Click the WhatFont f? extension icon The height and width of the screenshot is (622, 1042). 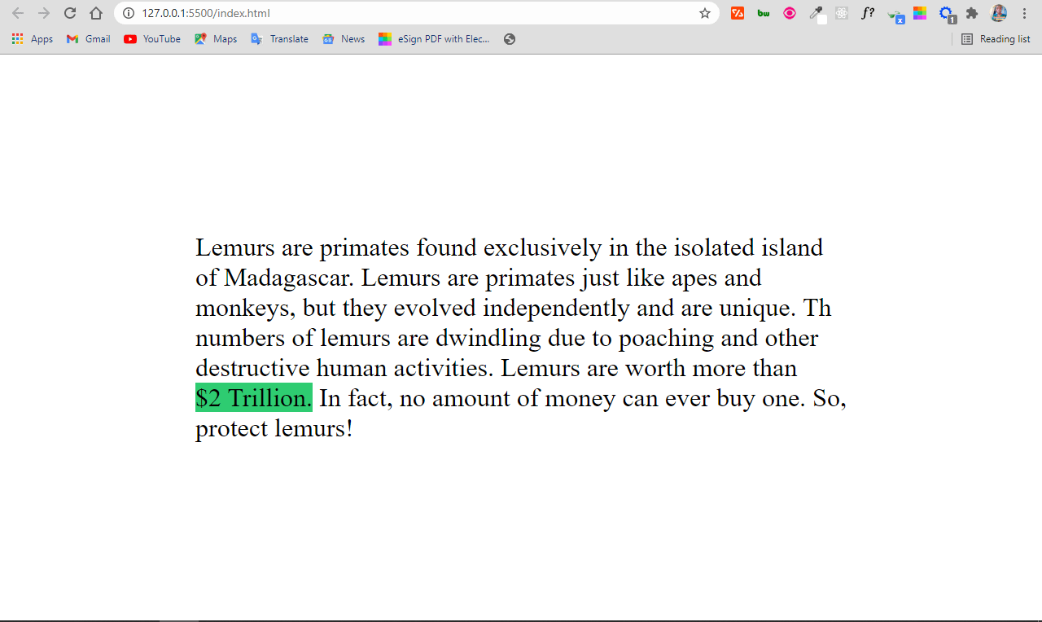(868, 13)
